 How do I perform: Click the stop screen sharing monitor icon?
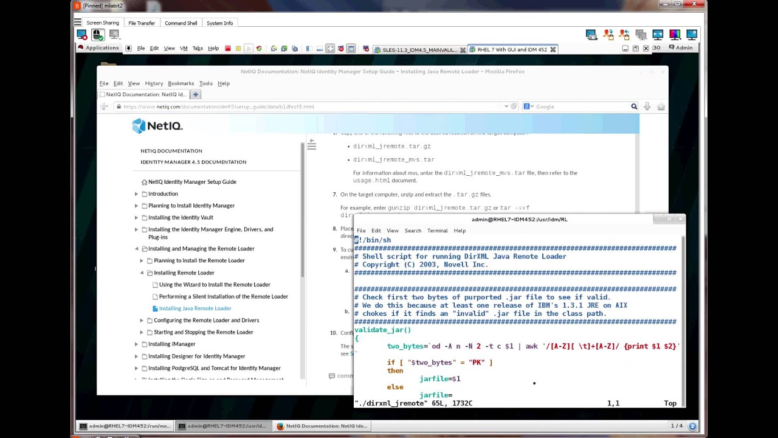[x=81, y=35]
